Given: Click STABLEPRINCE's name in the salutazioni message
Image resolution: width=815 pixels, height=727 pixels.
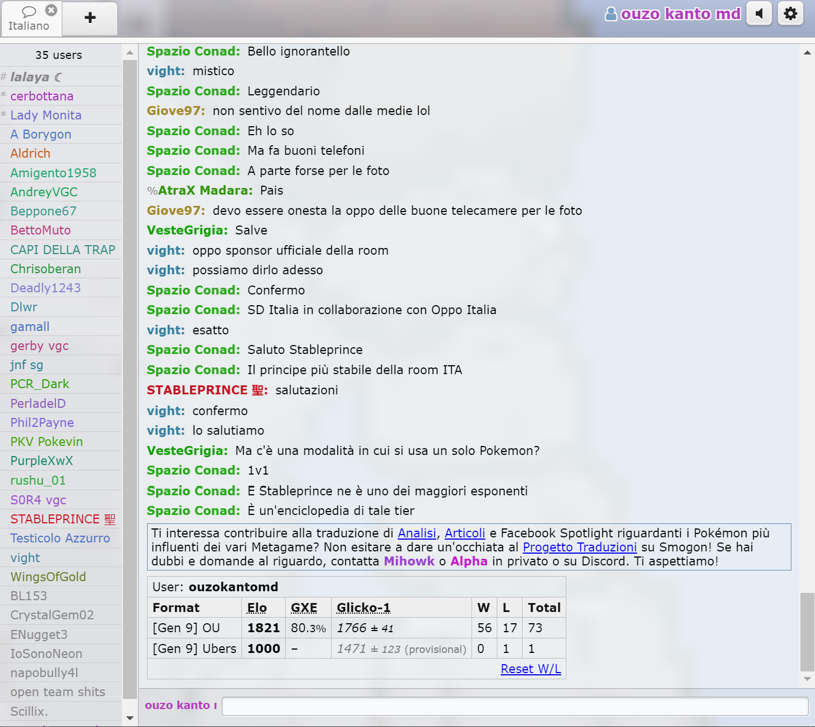Looking at the screenshot, I should coord(207,390).
